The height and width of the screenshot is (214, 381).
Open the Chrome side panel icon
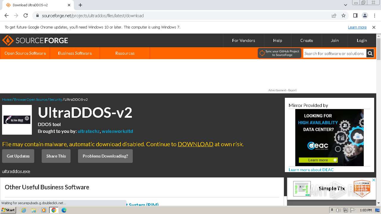coord(355,15)
